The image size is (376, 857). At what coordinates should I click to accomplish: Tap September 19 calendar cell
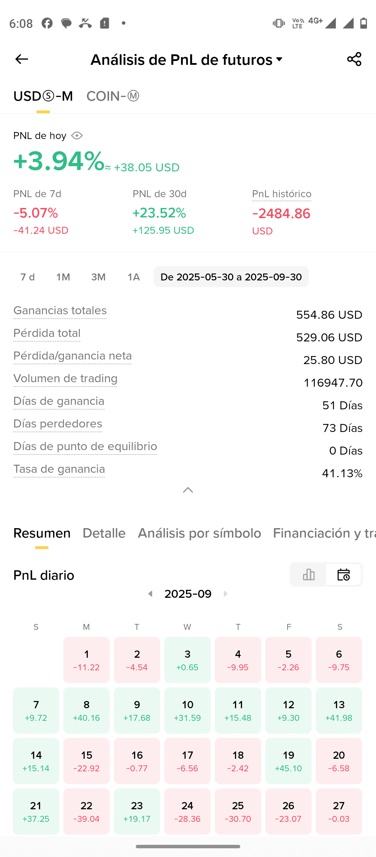[288, 761]
